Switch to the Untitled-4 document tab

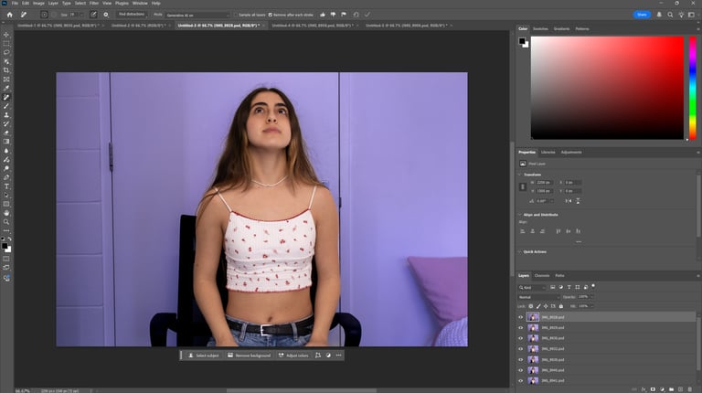pyautogui.click(x=313, y=26)
